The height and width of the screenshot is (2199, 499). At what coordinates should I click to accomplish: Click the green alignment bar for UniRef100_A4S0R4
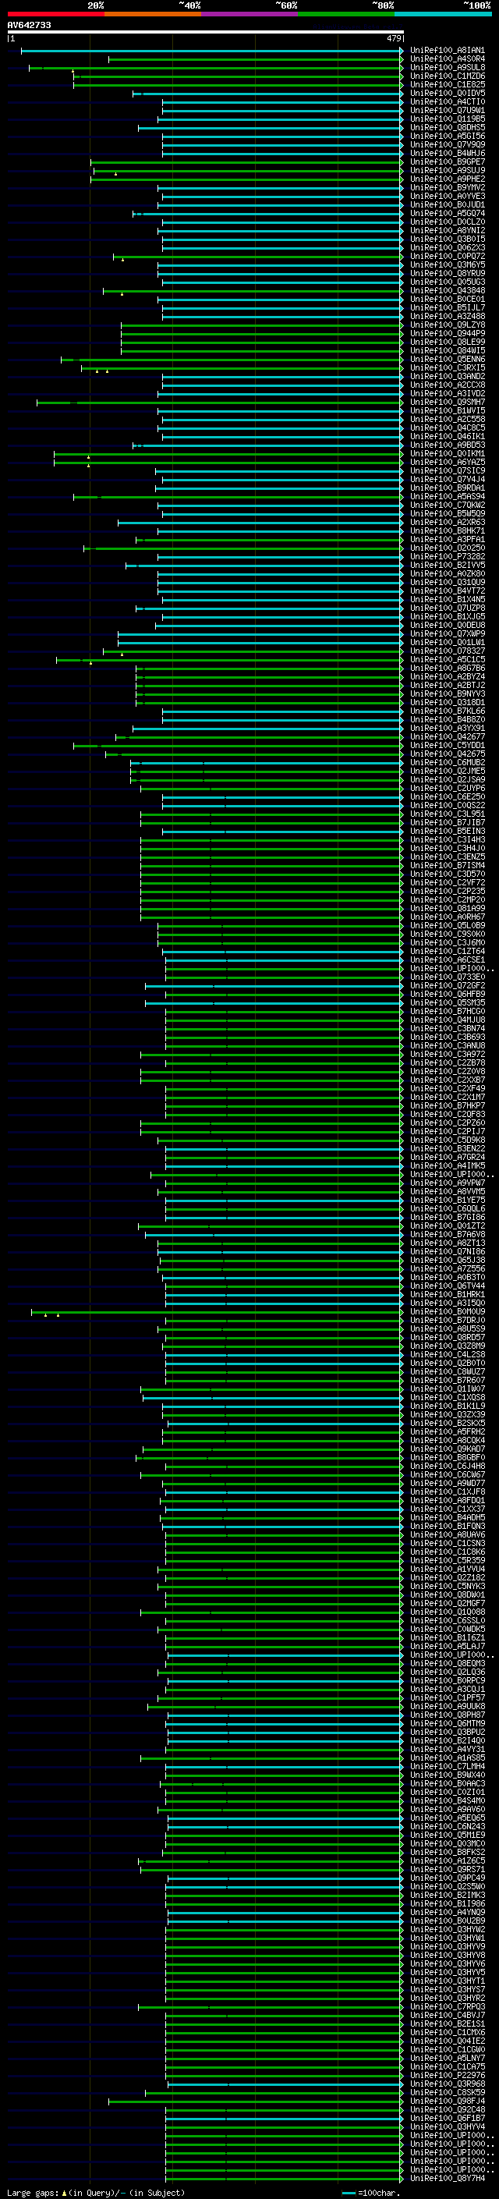[256, 59]
